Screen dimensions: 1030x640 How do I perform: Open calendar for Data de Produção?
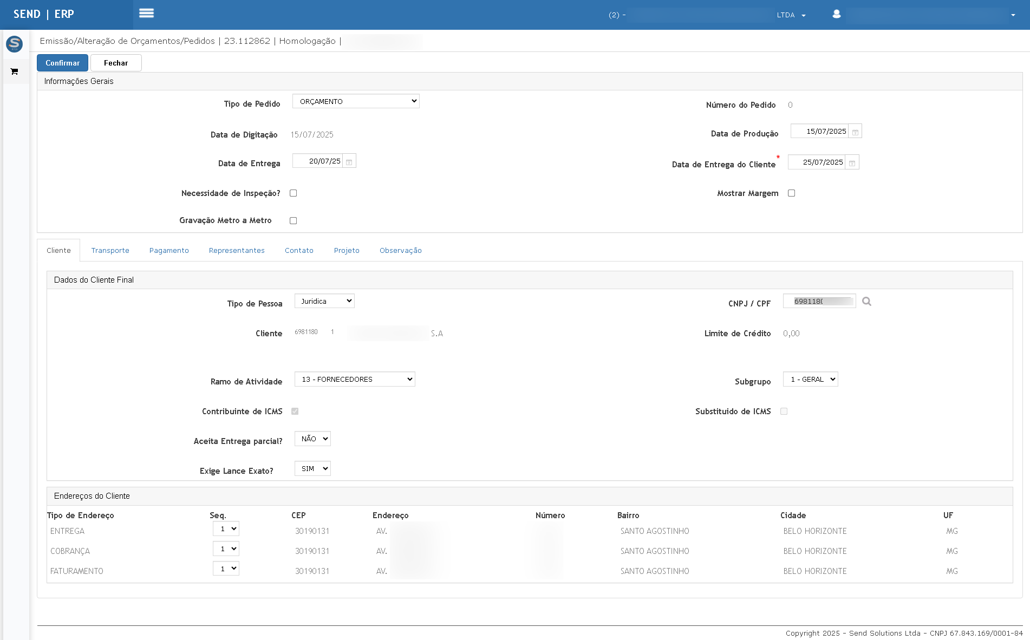coord(855,132)
